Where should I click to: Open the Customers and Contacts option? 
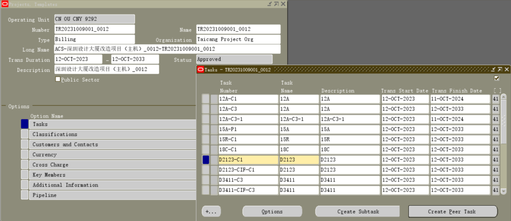pos(113,144)
